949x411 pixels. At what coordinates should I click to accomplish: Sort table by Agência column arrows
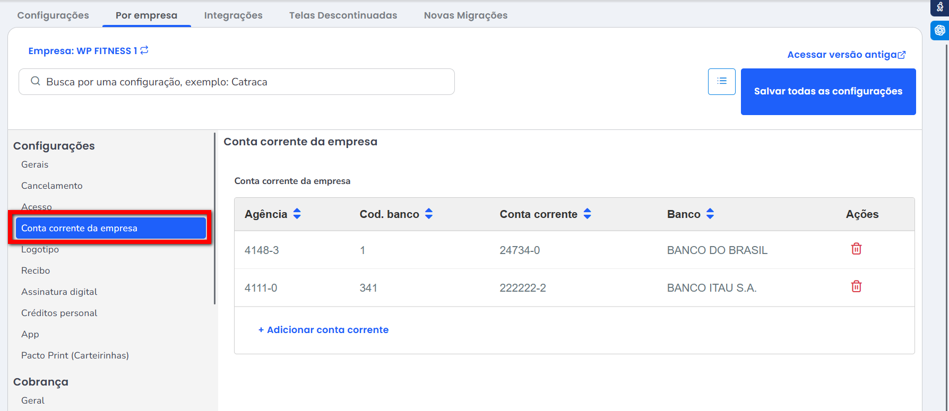(297, 214)
